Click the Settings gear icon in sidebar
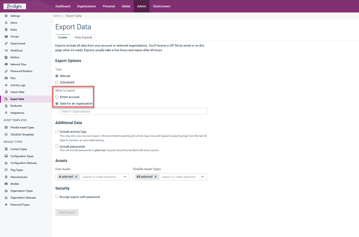The image size is (359, 237). point(6,16)
